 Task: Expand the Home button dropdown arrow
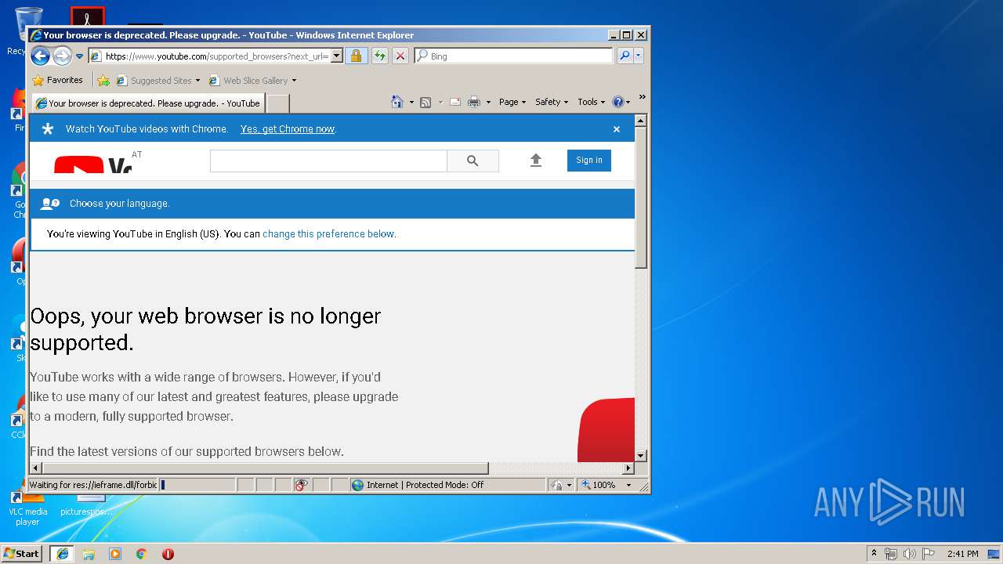411,102
